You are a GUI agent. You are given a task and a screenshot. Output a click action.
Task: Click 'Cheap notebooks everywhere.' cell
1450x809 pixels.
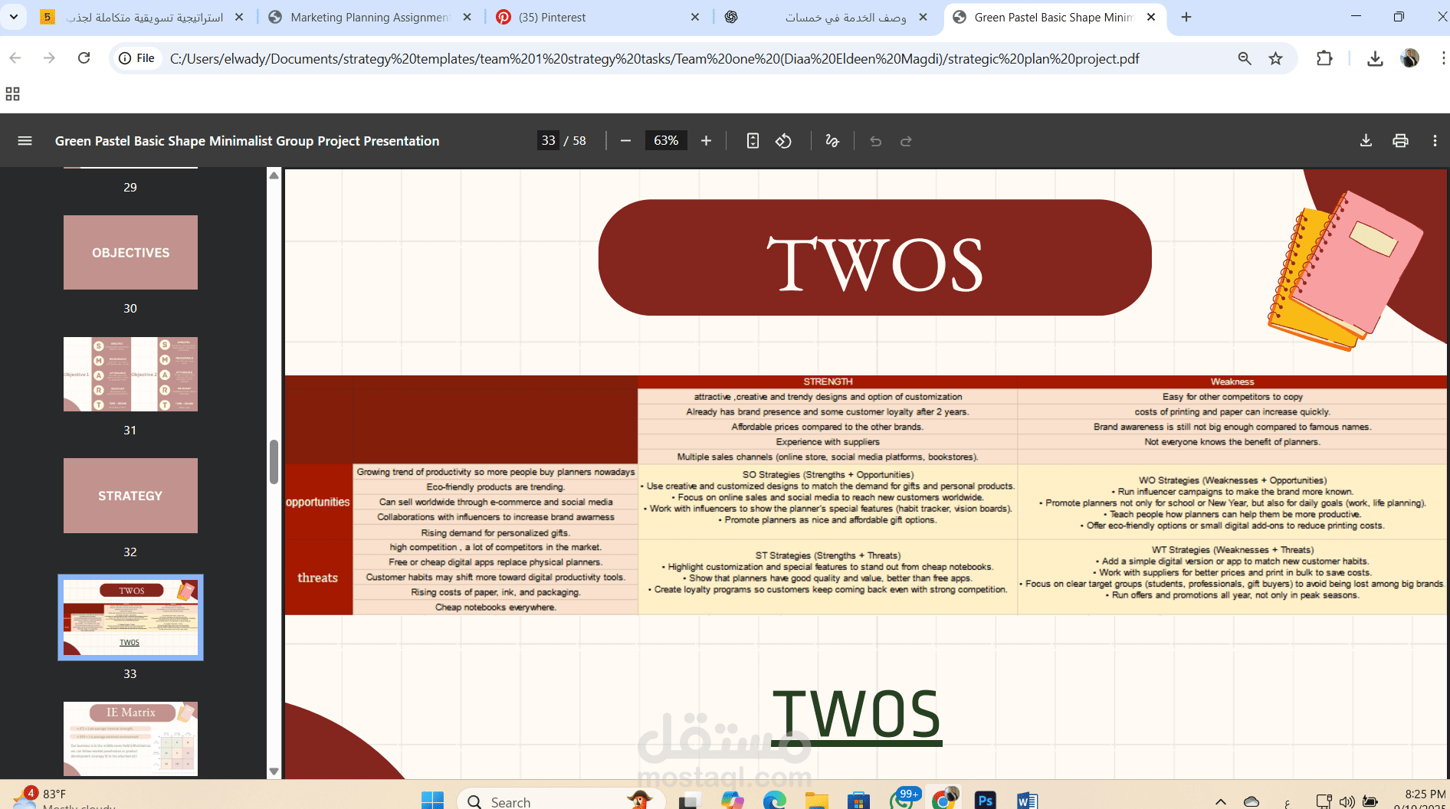pyautogui.click(x=495, y=608)
